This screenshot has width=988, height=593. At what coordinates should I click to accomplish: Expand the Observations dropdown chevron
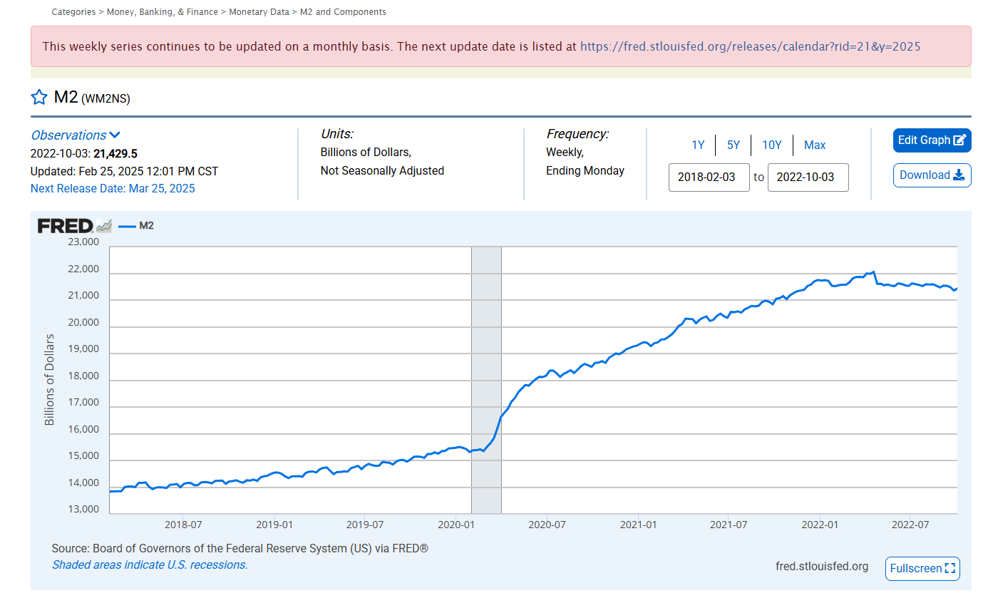tap(115, 135)
